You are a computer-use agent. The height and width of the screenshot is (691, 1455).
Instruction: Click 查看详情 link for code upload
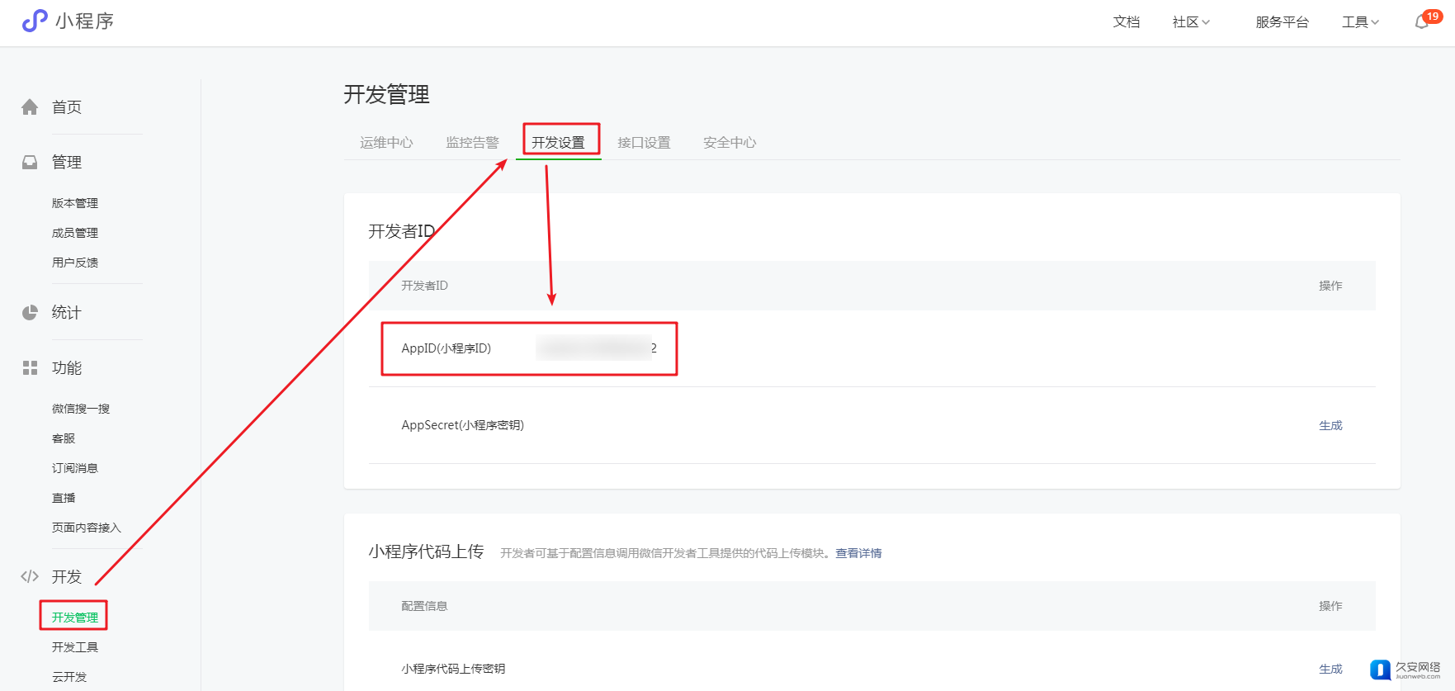point(858,553)
